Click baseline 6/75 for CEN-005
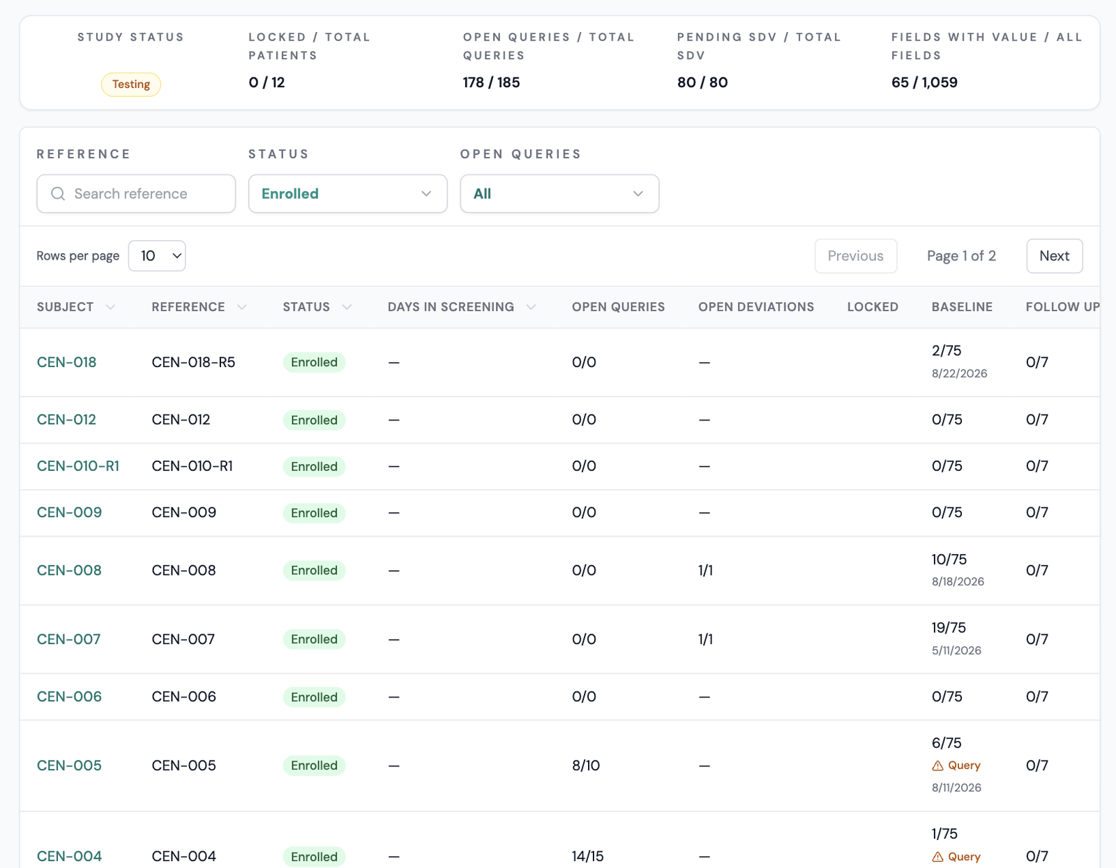The image size is (1116, 868). pyautogui.click(x=947, y=742)
